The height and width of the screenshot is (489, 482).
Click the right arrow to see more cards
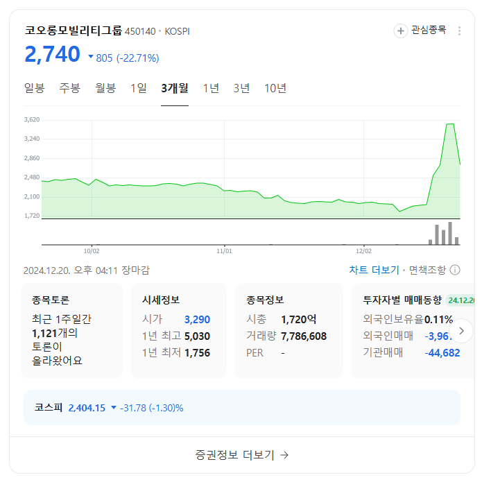tap(461, 331)
